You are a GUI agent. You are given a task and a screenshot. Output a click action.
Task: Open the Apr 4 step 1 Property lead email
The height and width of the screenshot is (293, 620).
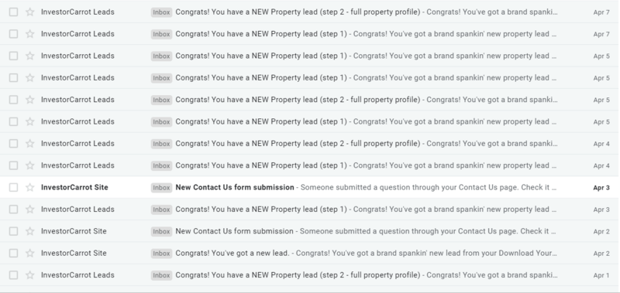(x=310, y=165)
